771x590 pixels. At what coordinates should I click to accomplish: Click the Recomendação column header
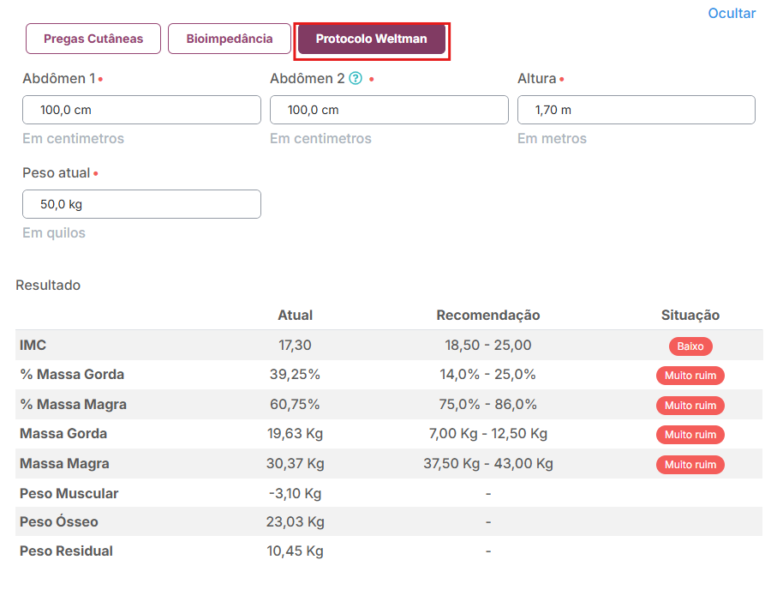[488, 315]
